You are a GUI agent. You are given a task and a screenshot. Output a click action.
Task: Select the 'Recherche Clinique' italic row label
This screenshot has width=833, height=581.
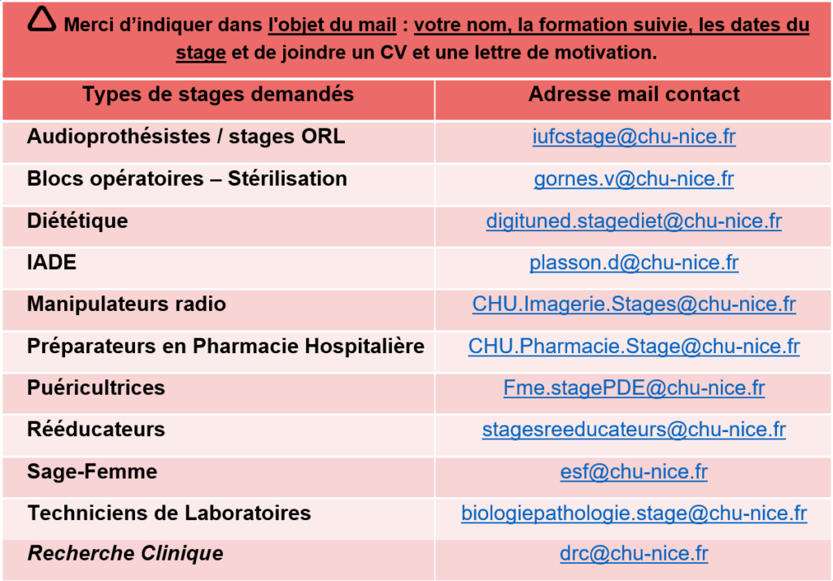[x=125, y=554]
